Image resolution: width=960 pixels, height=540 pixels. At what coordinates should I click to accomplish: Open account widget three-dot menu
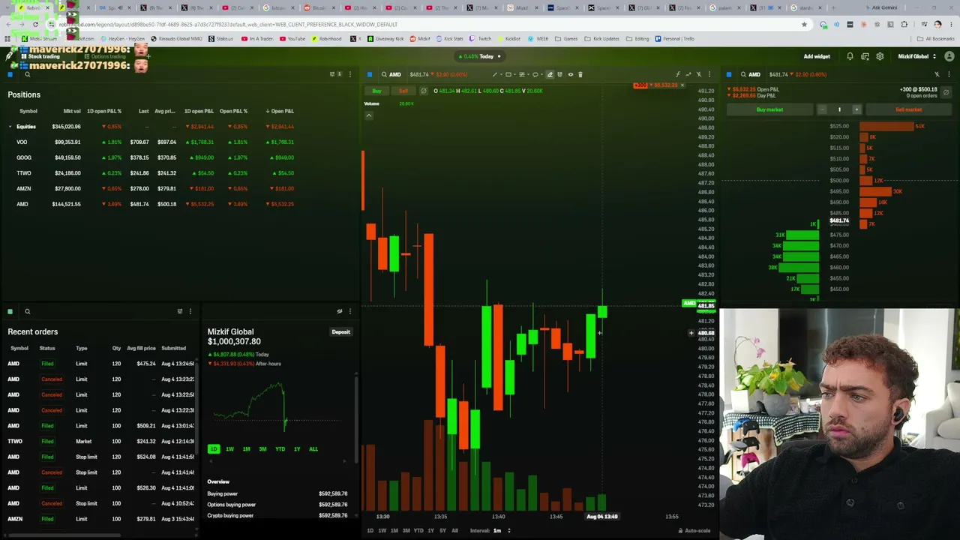pos(349,311)
